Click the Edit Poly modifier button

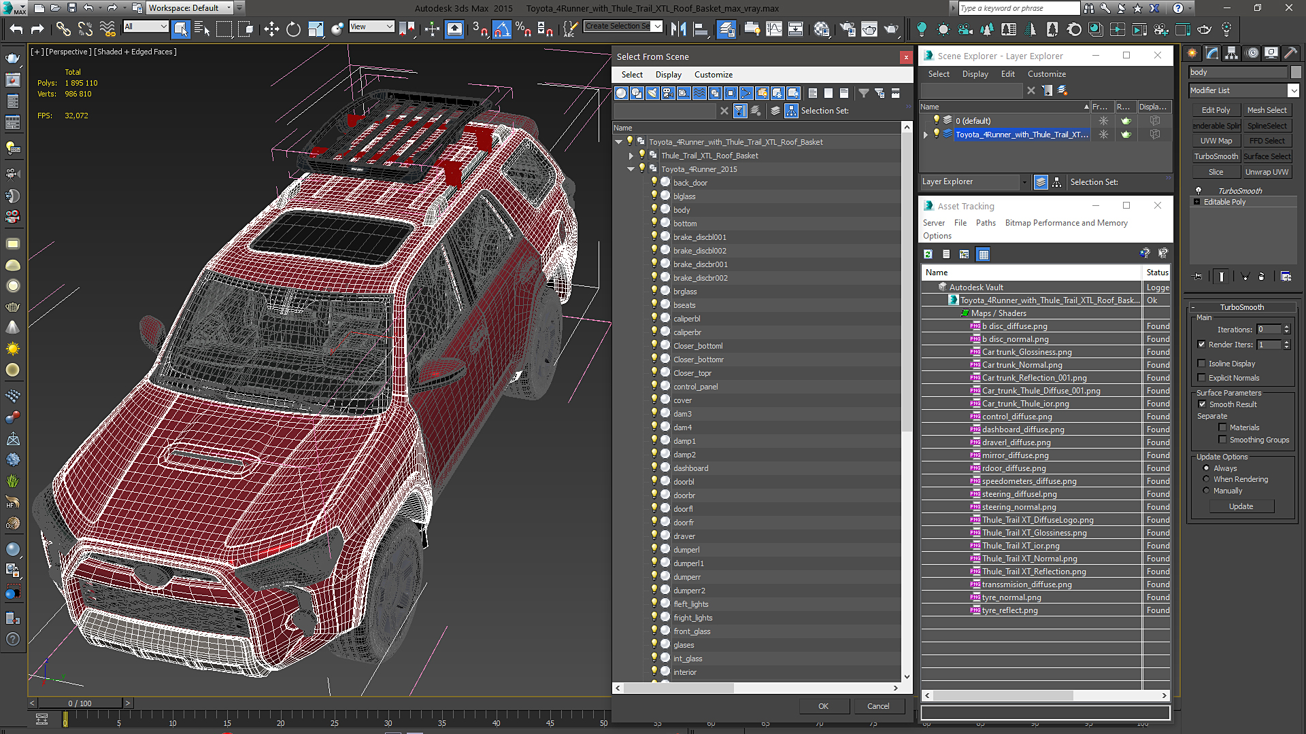1216,110
